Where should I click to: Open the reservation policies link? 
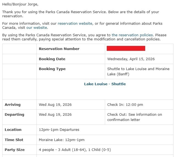(132, 35)
